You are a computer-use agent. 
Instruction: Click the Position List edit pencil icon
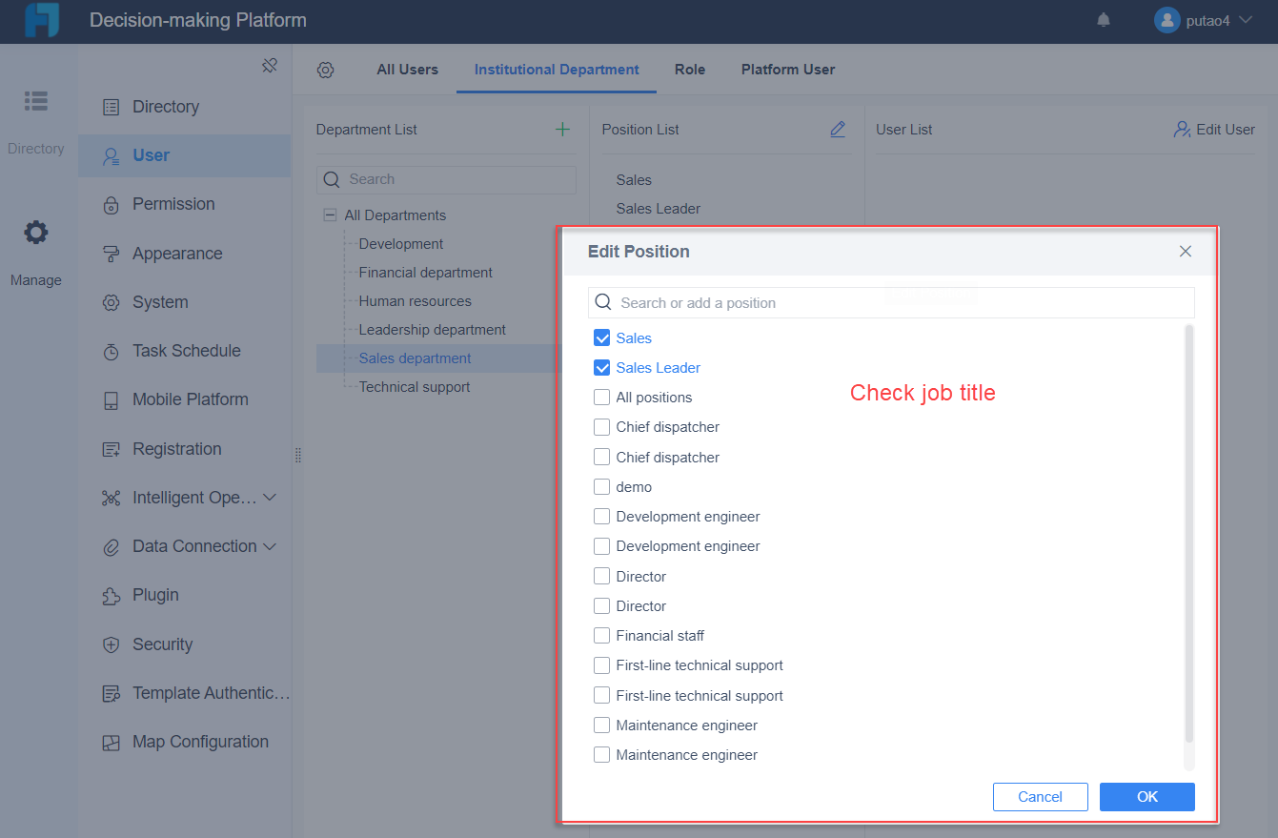pos(838,129)
